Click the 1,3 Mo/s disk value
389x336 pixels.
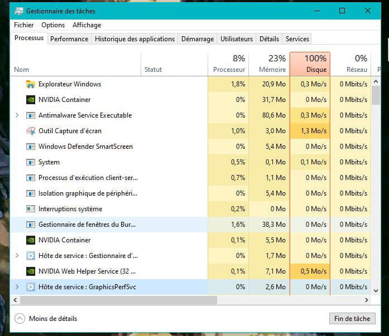coord(314,131)
